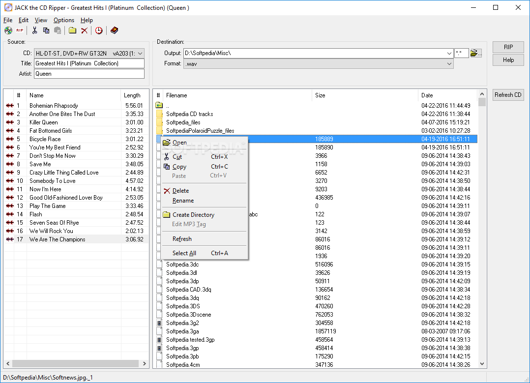Open the File menu
The width and height of the screenshot is (530, 383).
(8, 20)
